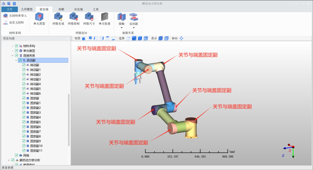The width and height of the screenshot is (313, 170).
Task: Choose the solid body selection mode icon
Action: point(140,38)
